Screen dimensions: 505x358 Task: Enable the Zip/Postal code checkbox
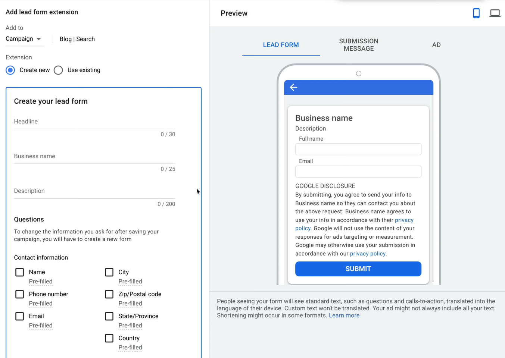click(109, 294)
